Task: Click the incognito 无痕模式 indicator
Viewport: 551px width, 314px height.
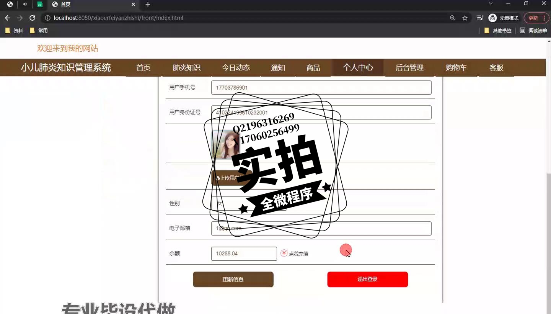Action: (x=504, y=18)
